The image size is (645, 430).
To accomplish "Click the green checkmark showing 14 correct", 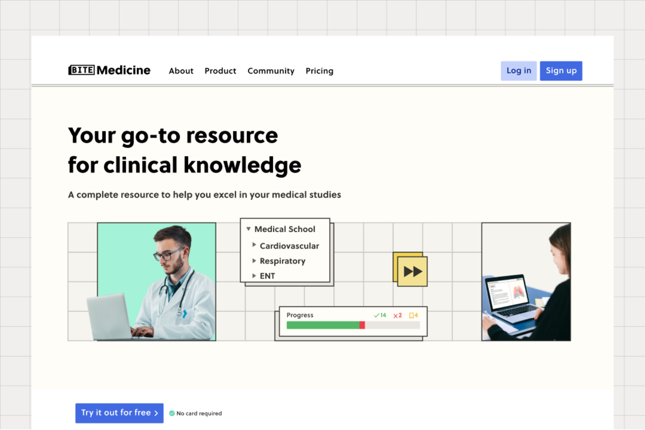I will click(379, 315).
